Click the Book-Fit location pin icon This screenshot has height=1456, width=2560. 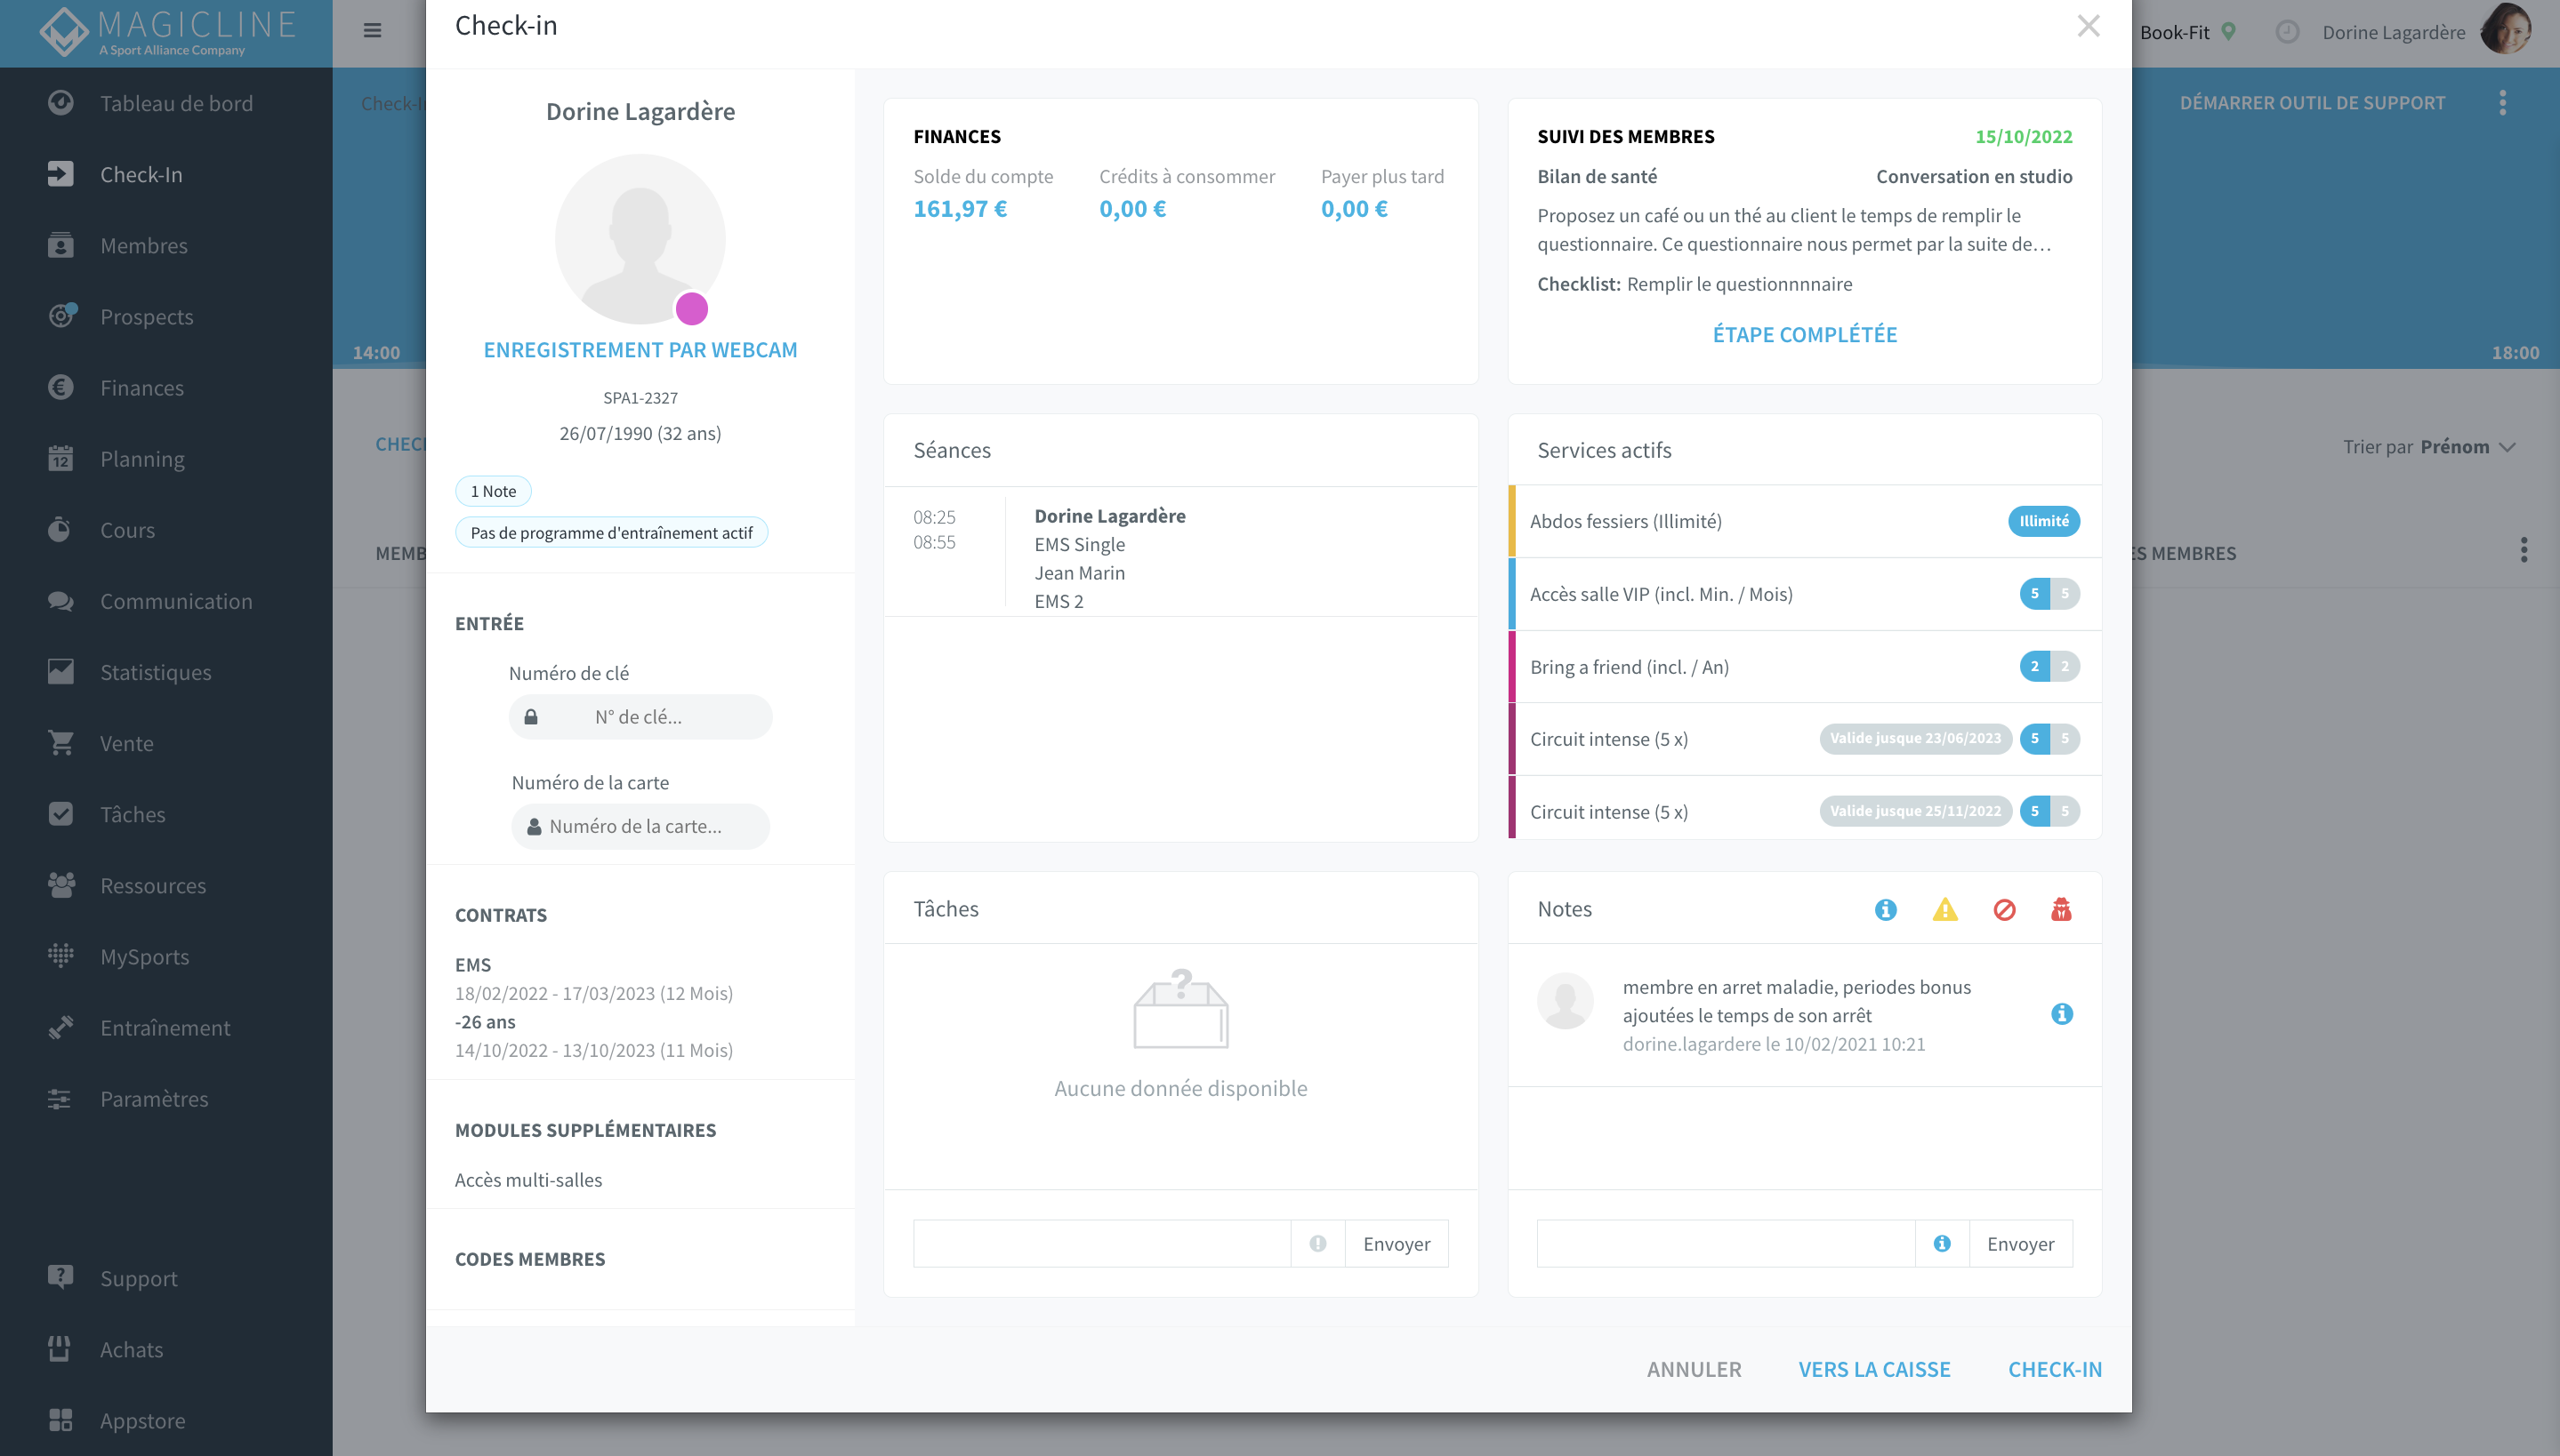point(2228,31)
